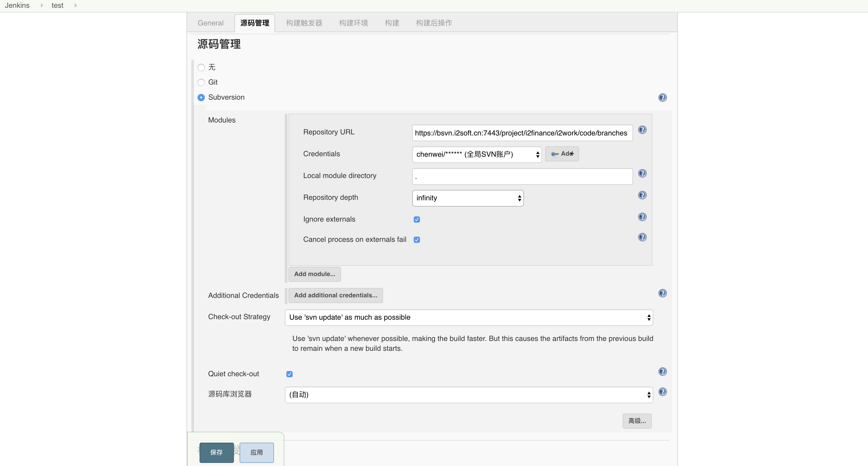Click the 保存 save button

tap(216, 453)
